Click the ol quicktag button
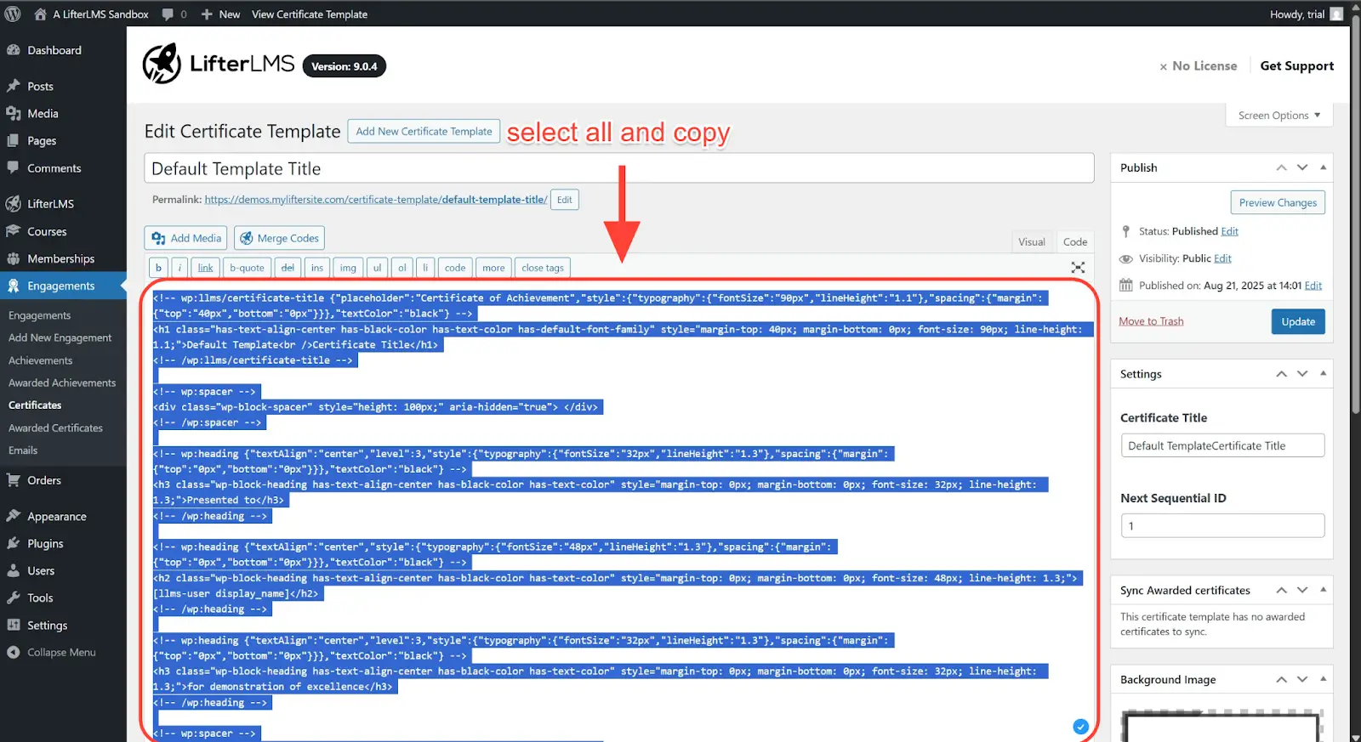Screen dimensions: 1361x742 click(x=402, y=268)
